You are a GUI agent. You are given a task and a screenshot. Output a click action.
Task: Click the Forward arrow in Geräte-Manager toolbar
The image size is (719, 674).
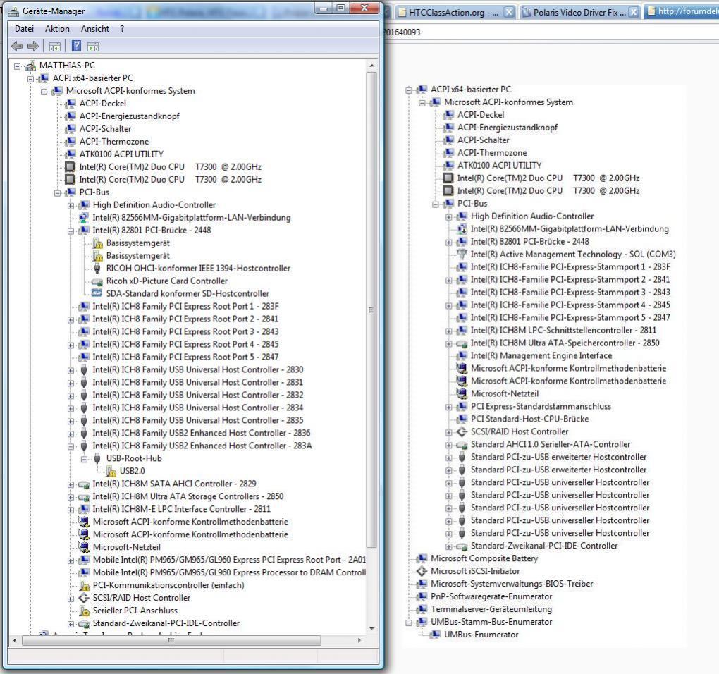tap(33, 46)
